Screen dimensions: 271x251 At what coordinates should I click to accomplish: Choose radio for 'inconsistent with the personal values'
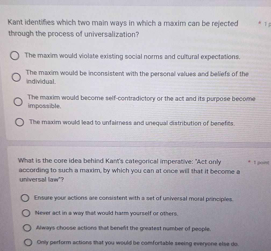tap(16, 77)
